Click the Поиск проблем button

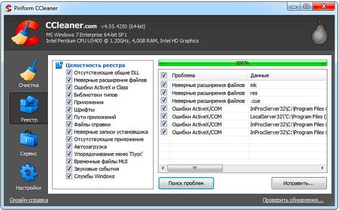pyautogui.click(x=186, y=183)
